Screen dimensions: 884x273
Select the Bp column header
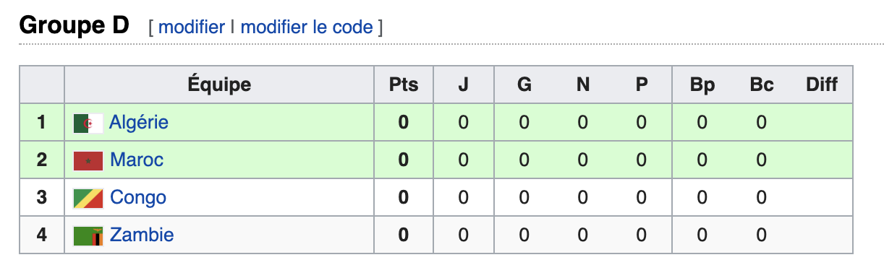tap(702, 84)
